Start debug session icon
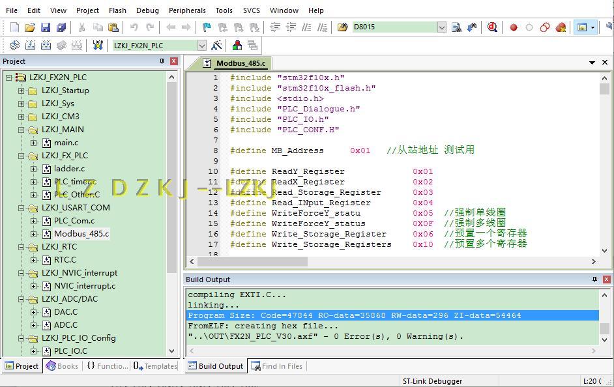The width and height of the screenshot is (614, 387). point(492,27)
